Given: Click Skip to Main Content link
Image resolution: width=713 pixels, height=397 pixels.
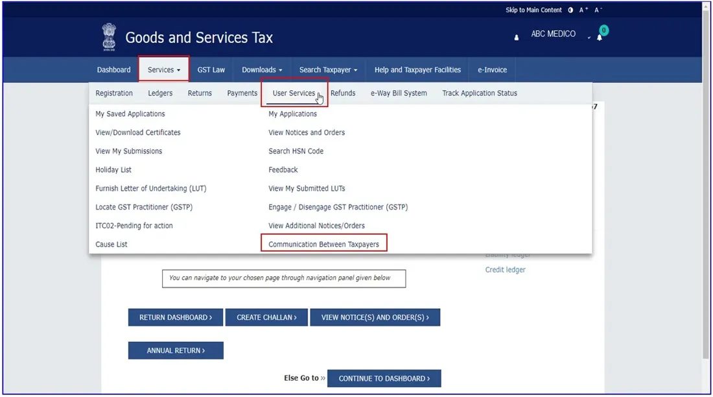Looking at the screenshot, I should 533,10.
